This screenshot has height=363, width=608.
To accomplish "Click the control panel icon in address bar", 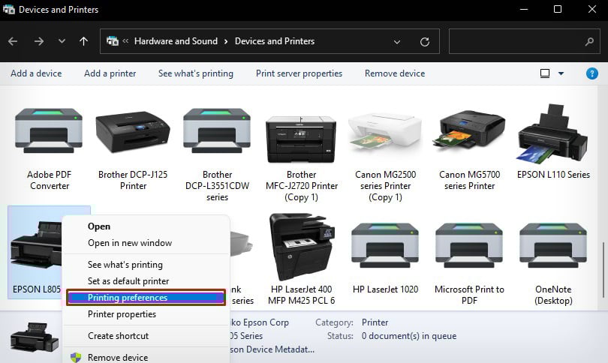I will point(113,40).
